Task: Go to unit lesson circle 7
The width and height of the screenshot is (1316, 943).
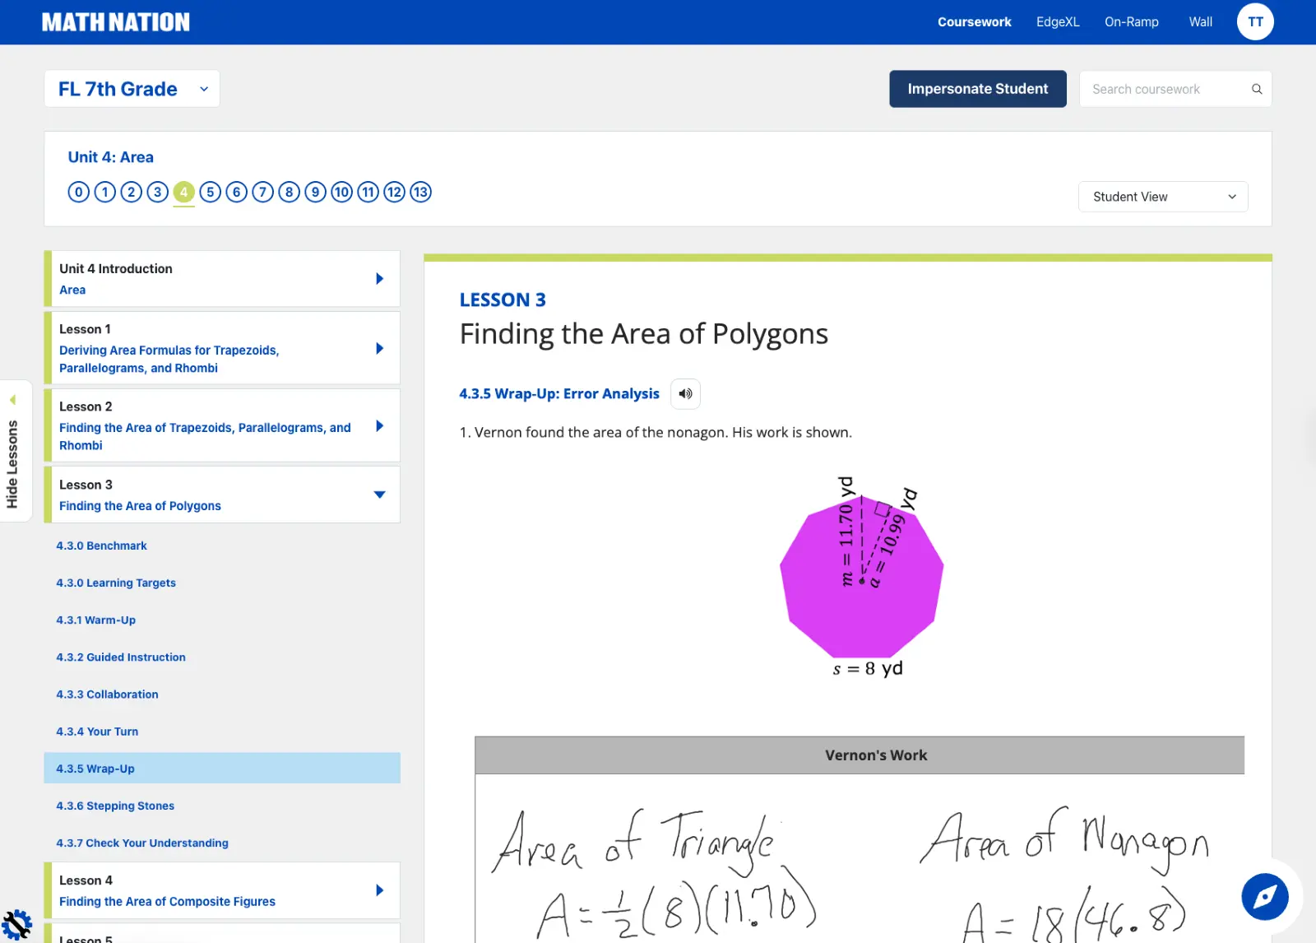Action: [262, 193]
